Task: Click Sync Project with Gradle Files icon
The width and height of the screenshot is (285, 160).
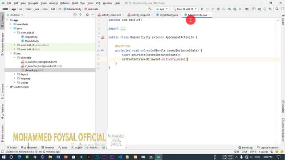Action: (x=259, y=9)
